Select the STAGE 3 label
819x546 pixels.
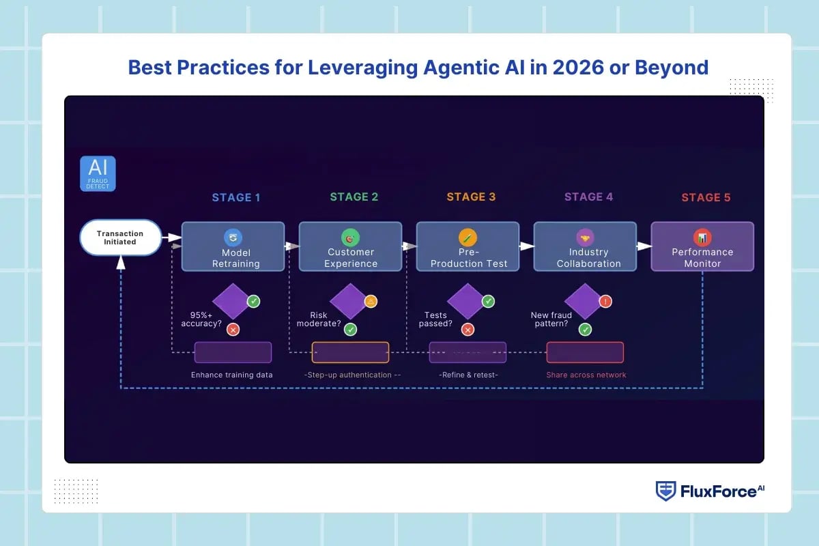470,197
